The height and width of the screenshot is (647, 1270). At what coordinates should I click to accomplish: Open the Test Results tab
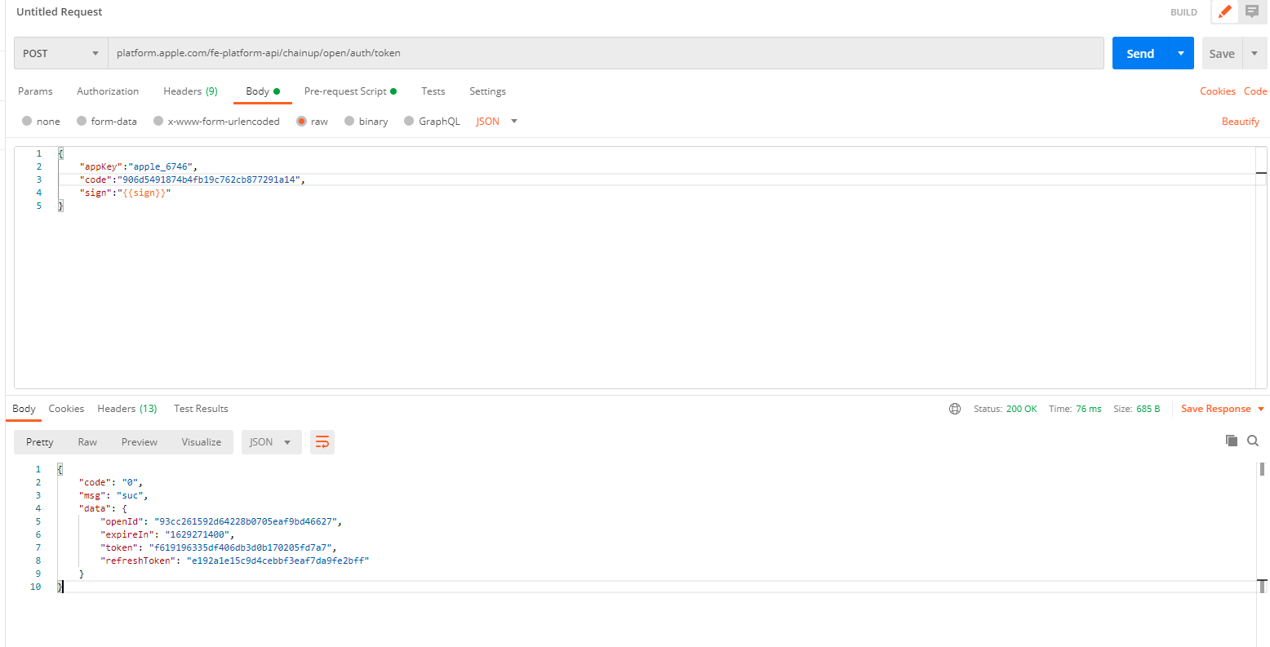201,409
